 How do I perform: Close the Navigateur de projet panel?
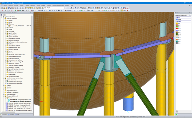pyautogui.click(x=32, y=13)
